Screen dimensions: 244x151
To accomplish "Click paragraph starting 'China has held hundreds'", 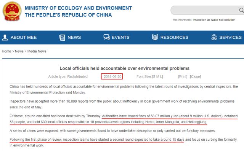I will 124,89.
